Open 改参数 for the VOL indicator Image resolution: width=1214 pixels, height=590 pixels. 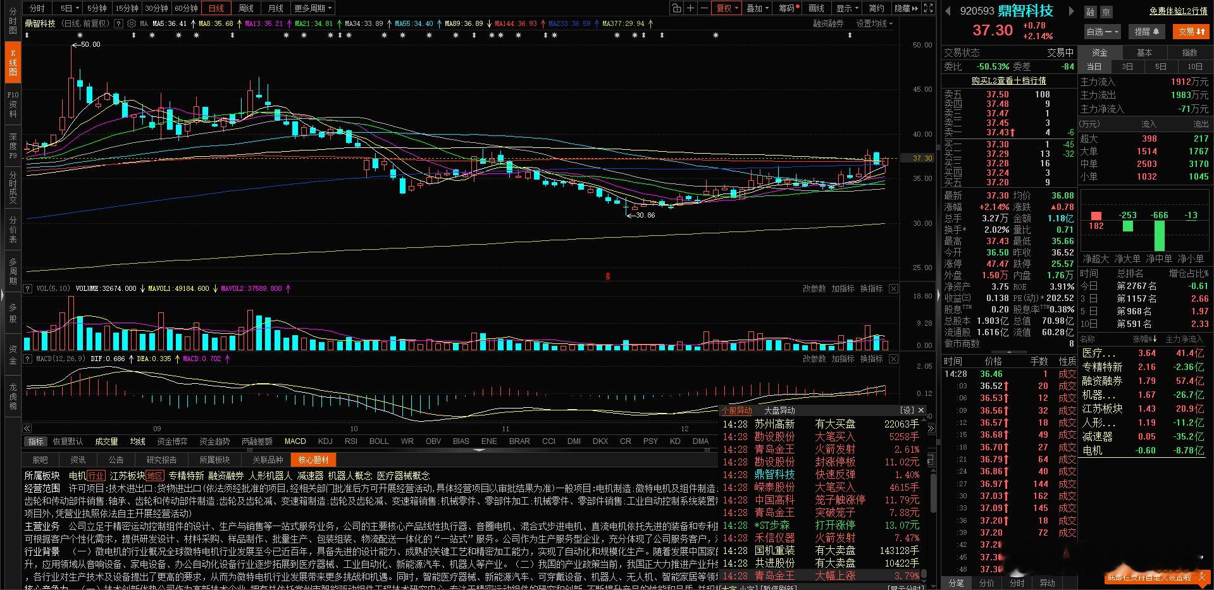[x=814, y=288]
